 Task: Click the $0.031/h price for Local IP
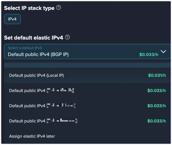pos(157,75)
